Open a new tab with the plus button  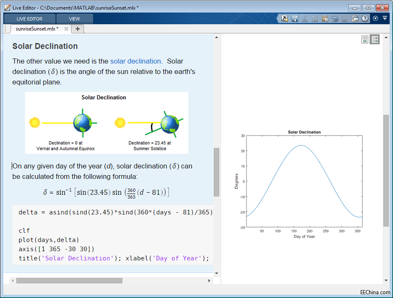78,29
